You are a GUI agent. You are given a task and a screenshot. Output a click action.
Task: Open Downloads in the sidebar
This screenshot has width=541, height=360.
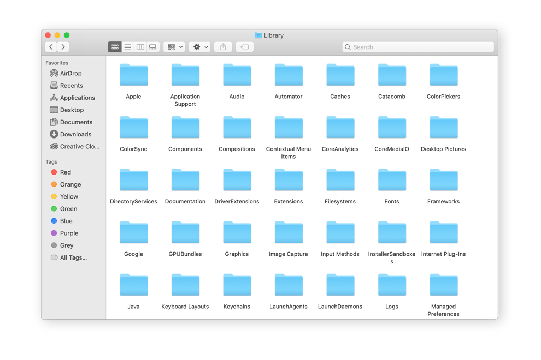coord(70,134)
